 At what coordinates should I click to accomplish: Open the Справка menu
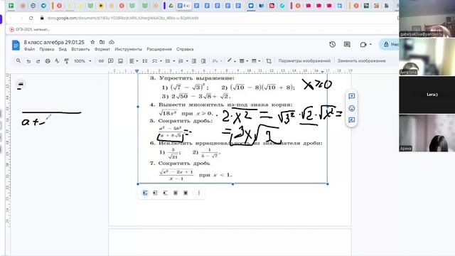pyautogui.click(x=185, y=49)
